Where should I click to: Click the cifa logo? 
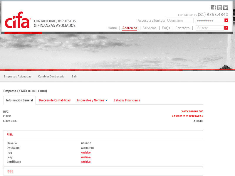pos(18,20)
